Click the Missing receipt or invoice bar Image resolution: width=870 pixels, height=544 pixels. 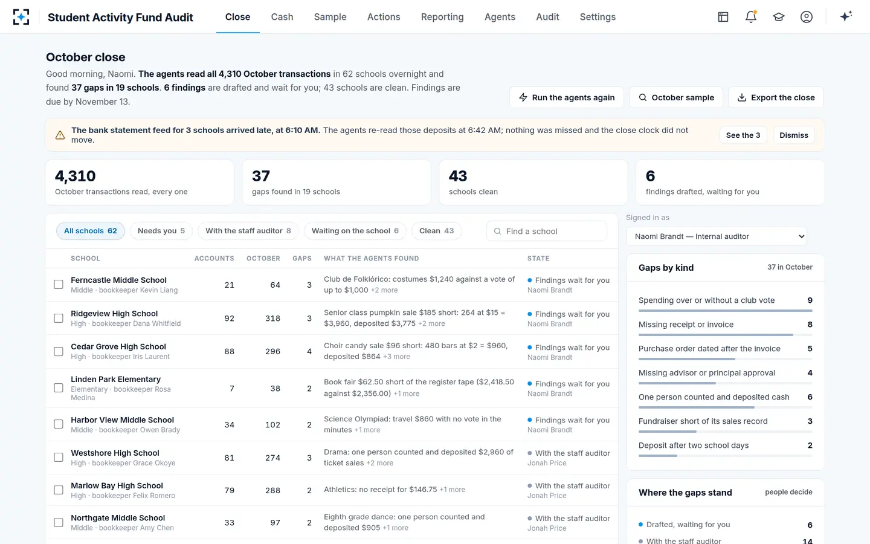(726, 335)
